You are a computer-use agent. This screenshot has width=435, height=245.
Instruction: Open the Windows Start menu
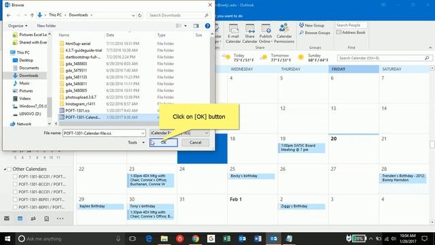7,239
